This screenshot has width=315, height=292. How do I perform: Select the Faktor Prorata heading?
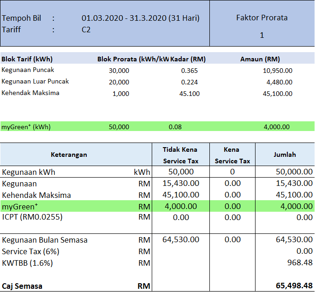click(x=262, y=18)
